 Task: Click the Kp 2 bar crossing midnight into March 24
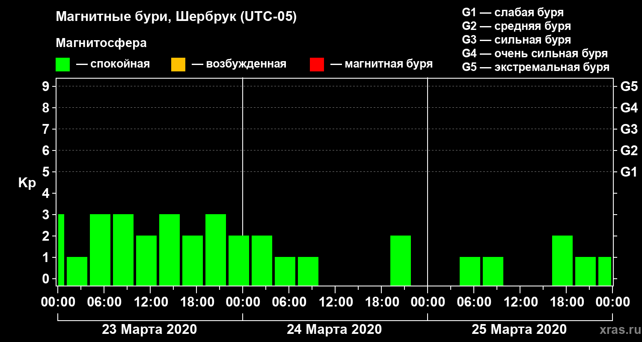pos(239,260)
